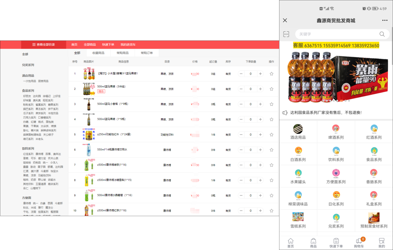Open the 方便面系列 category icon

coord(336,173)
